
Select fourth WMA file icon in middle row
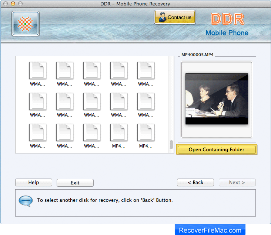(x=119, y=101)
